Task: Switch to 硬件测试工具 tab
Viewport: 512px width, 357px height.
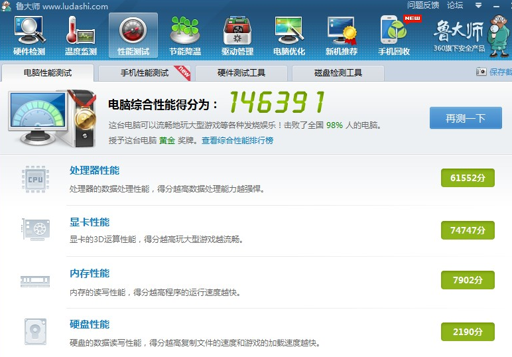Action: [x=241, y=73]
